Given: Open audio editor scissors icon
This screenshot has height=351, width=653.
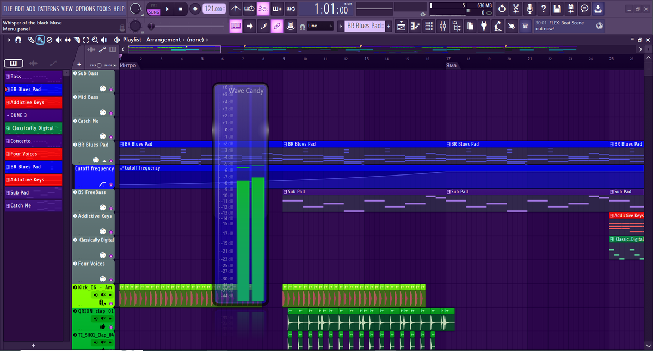Looking at the screenshot, I should point(515,9).
